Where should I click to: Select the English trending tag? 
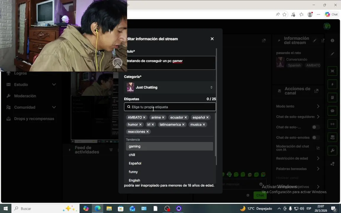pyautogui.click(x=169, y=180)
